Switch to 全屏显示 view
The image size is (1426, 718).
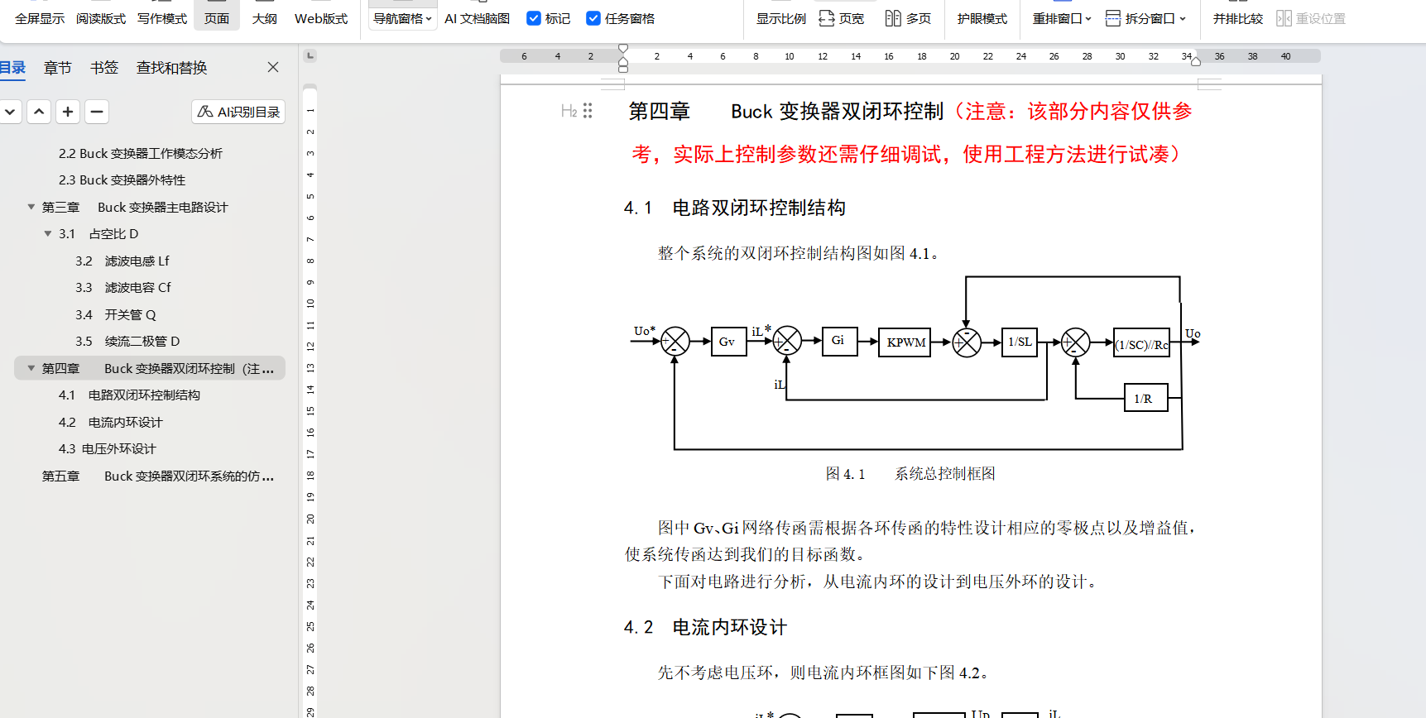40,18
